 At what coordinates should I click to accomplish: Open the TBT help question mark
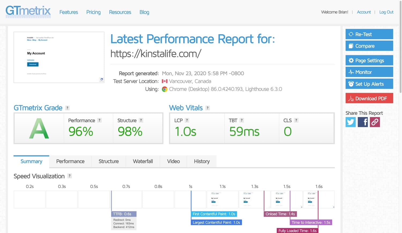click(241, 120)
